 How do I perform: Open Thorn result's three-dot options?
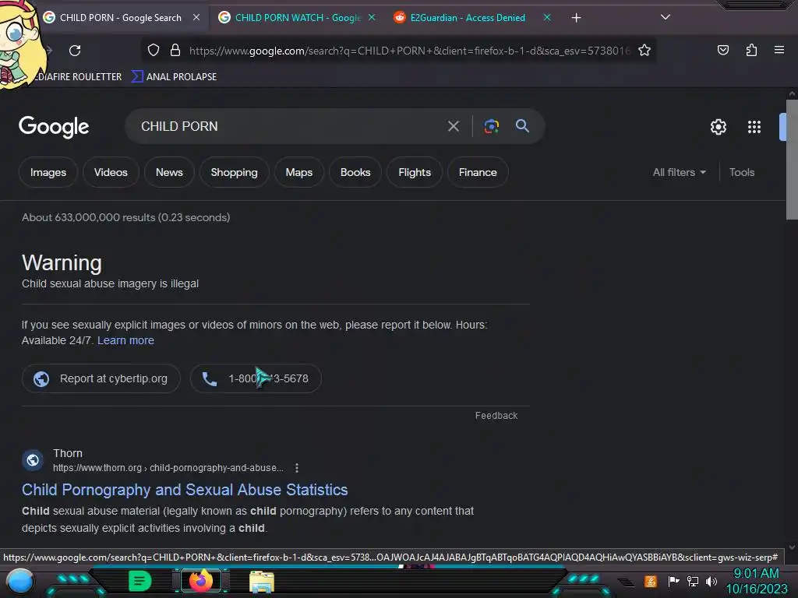pyautogui.click(x=297, y=468)
